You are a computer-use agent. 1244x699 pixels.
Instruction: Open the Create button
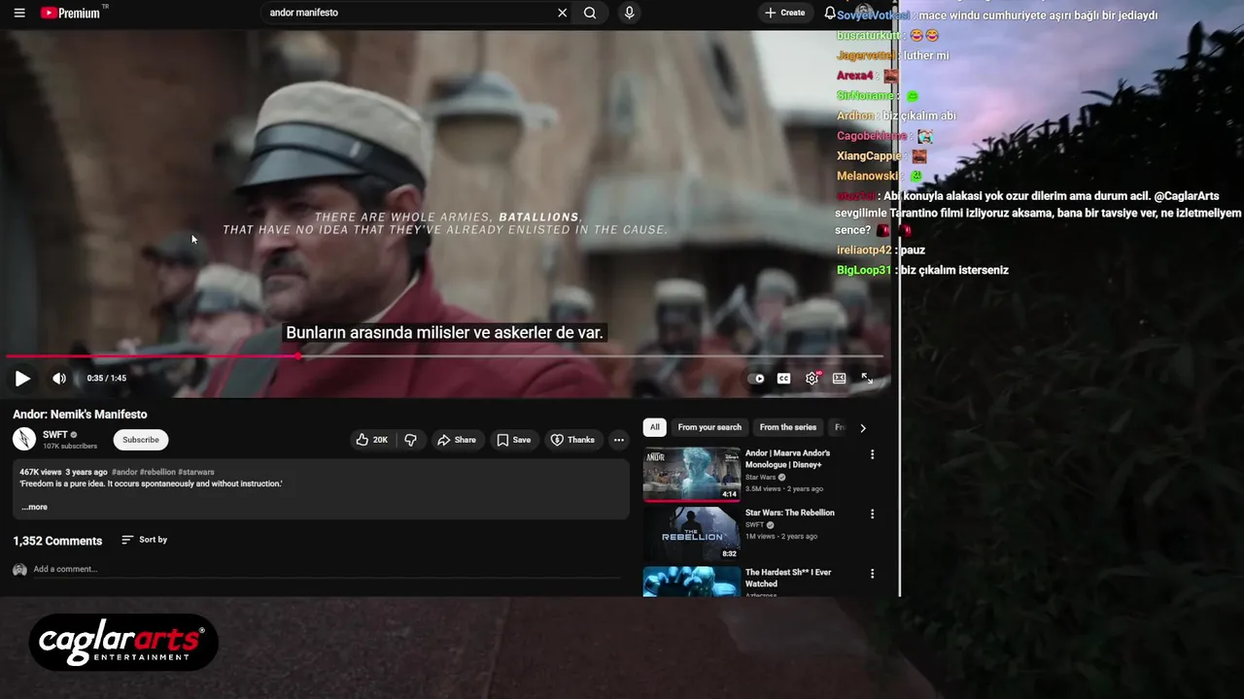(785, 13)
